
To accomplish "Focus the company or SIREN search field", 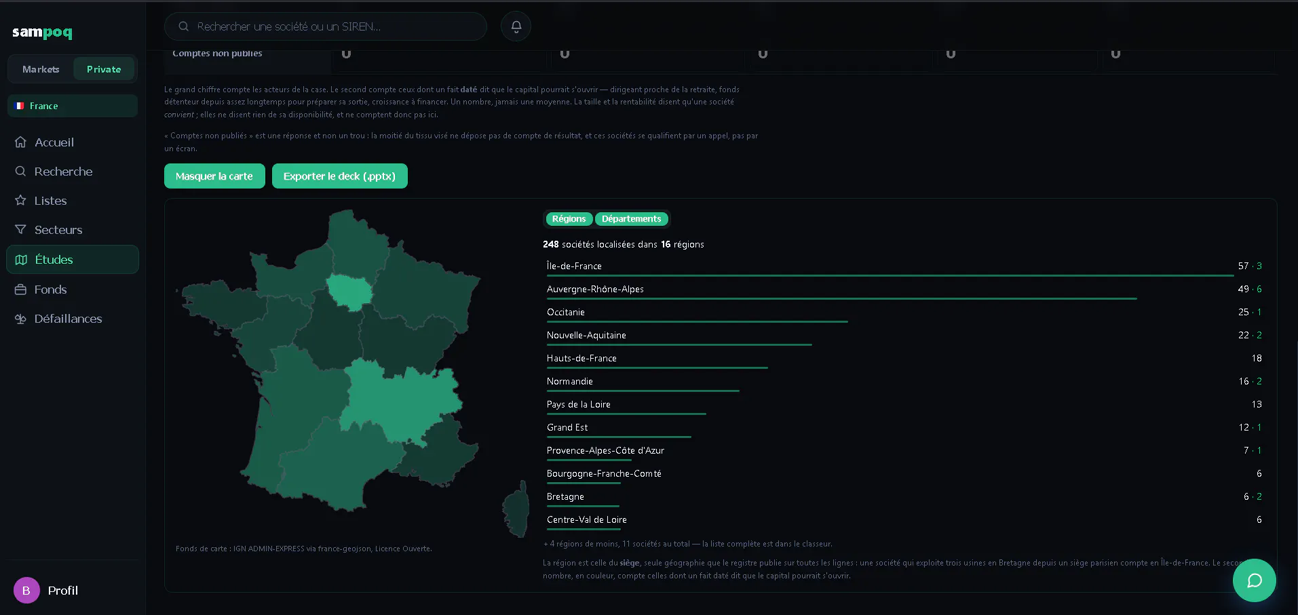I will pyautogui.click(x=326, y=26).
